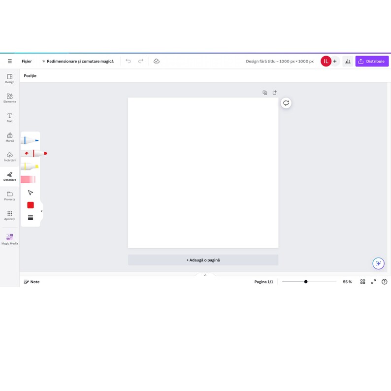Viewport: 391px width, 391px height.
Task: Expand the page thumbnails chevron
Action: click(x=205, y=275)
